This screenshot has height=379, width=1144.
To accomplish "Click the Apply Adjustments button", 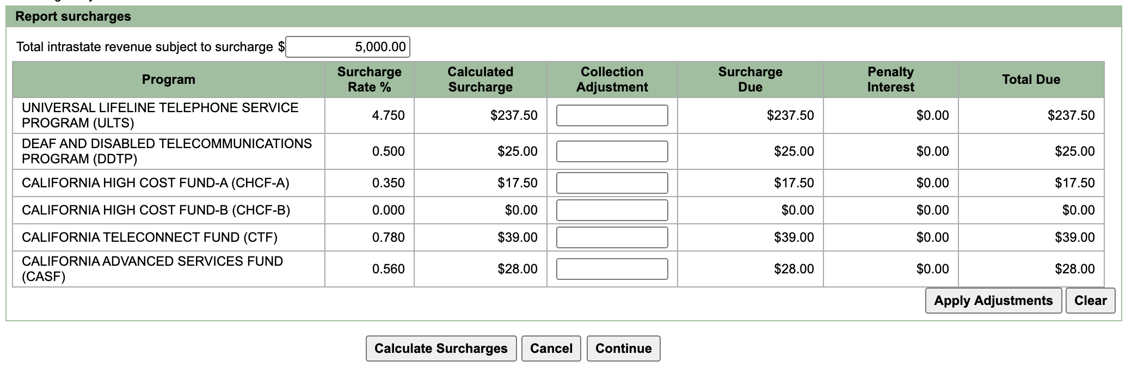I will (x=993, y=301).
